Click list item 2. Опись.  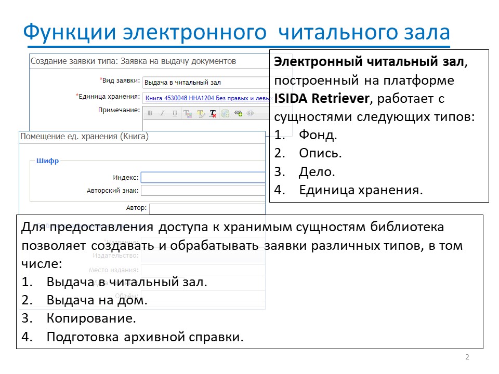point(308,153)
